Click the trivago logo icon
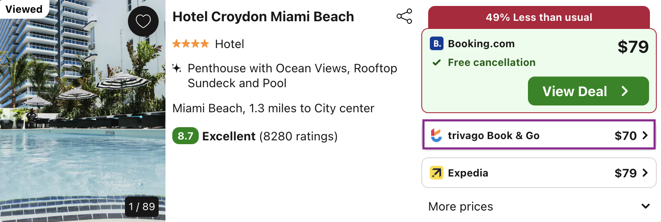The width and height of the screenshot is (661, 222). click(x=436, y=136)
